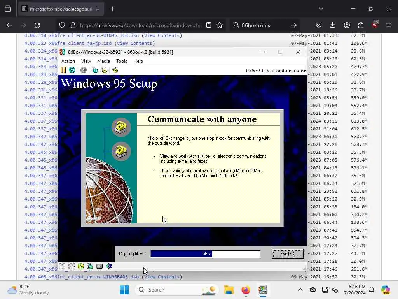Click the Copying files progress bar
This screenshot has height=299, width=398.
tap(206, 254)
